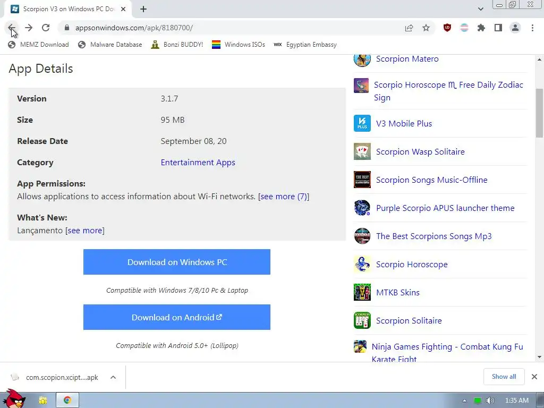Open Purple Scorpio APUS launcher theme

tap(445, 208)
